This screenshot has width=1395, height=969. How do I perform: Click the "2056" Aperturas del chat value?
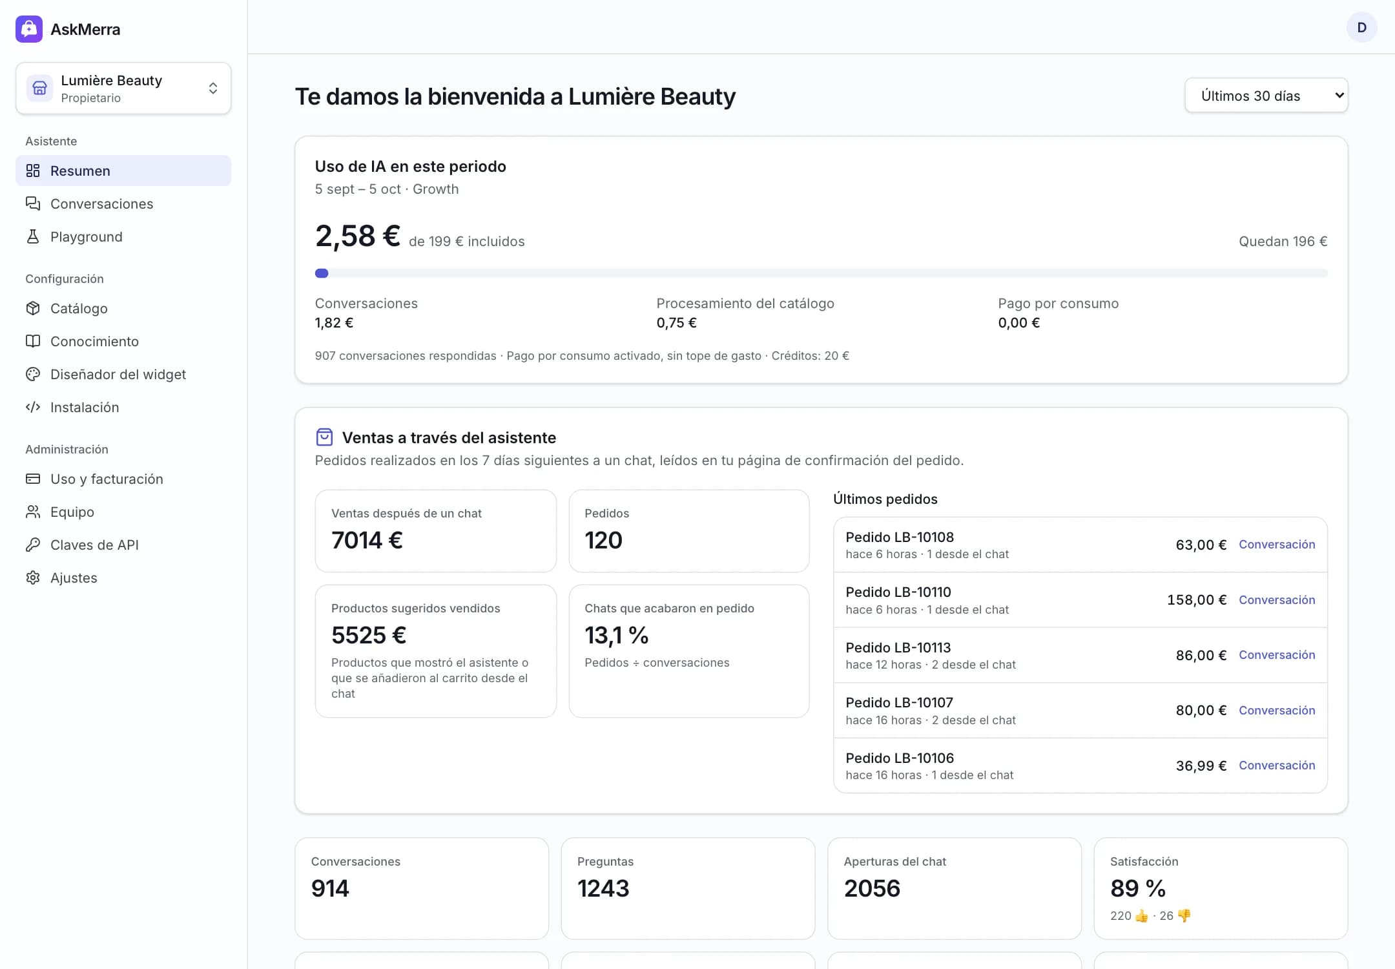click(x=872, y=889)
